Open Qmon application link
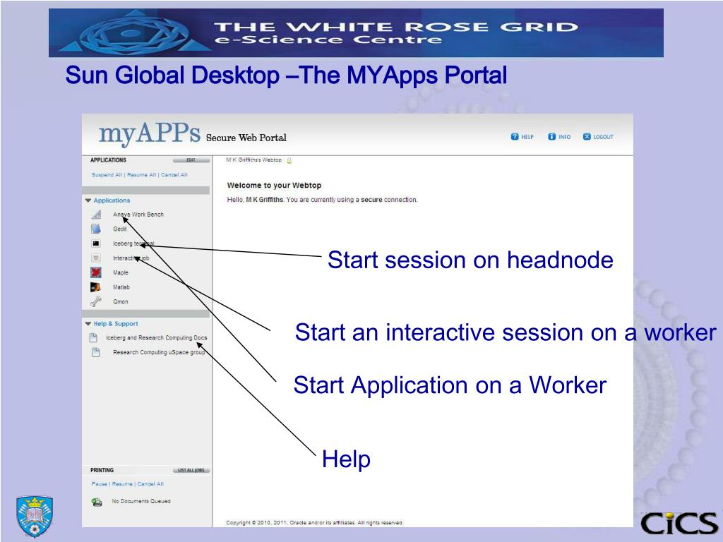The image size is (723, 542). (x=121, y=301)
